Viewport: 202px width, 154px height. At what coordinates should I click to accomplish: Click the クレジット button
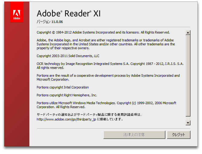click(178, 135)
